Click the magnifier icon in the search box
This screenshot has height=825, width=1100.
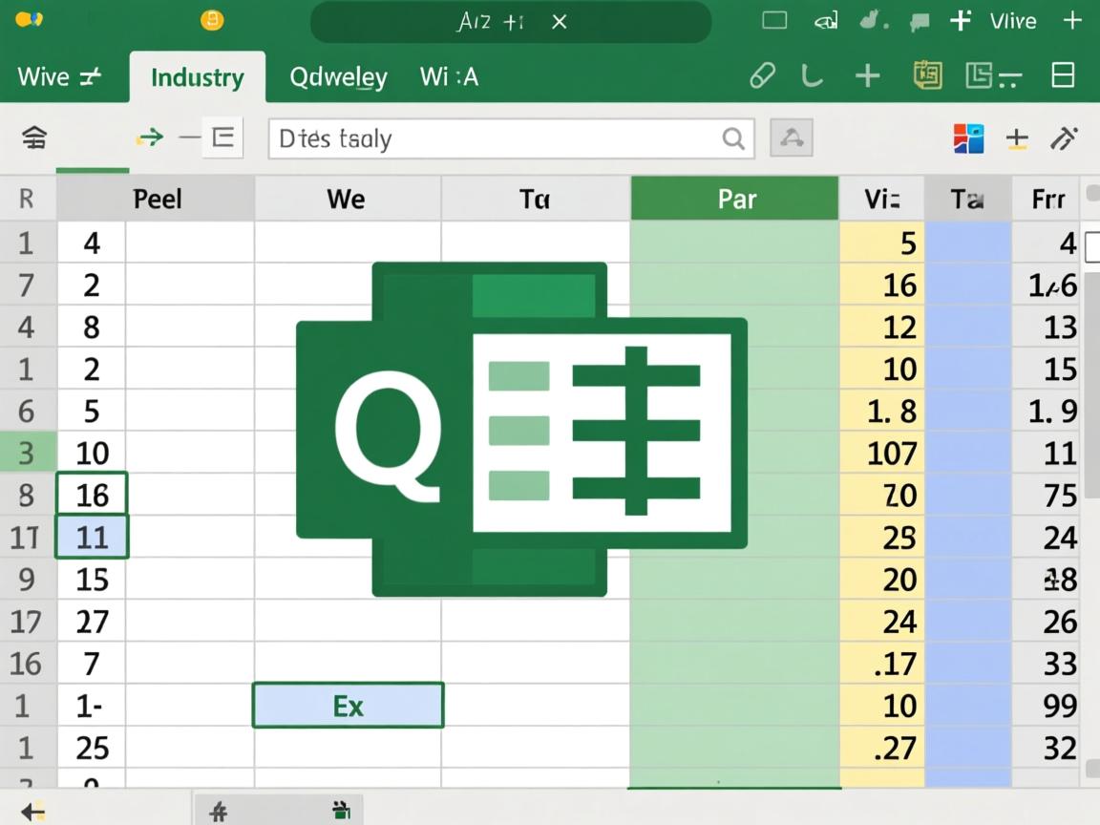tap(732, 139)
